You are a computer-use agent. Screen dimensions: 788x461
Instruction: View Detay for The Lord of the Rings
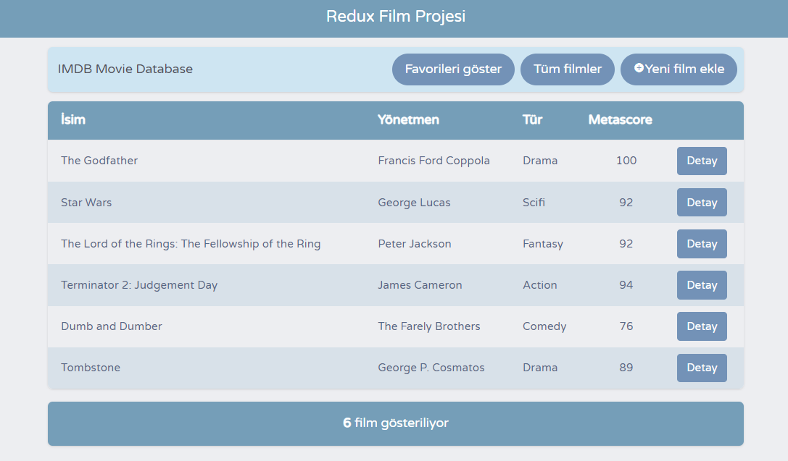pos(702,244)
